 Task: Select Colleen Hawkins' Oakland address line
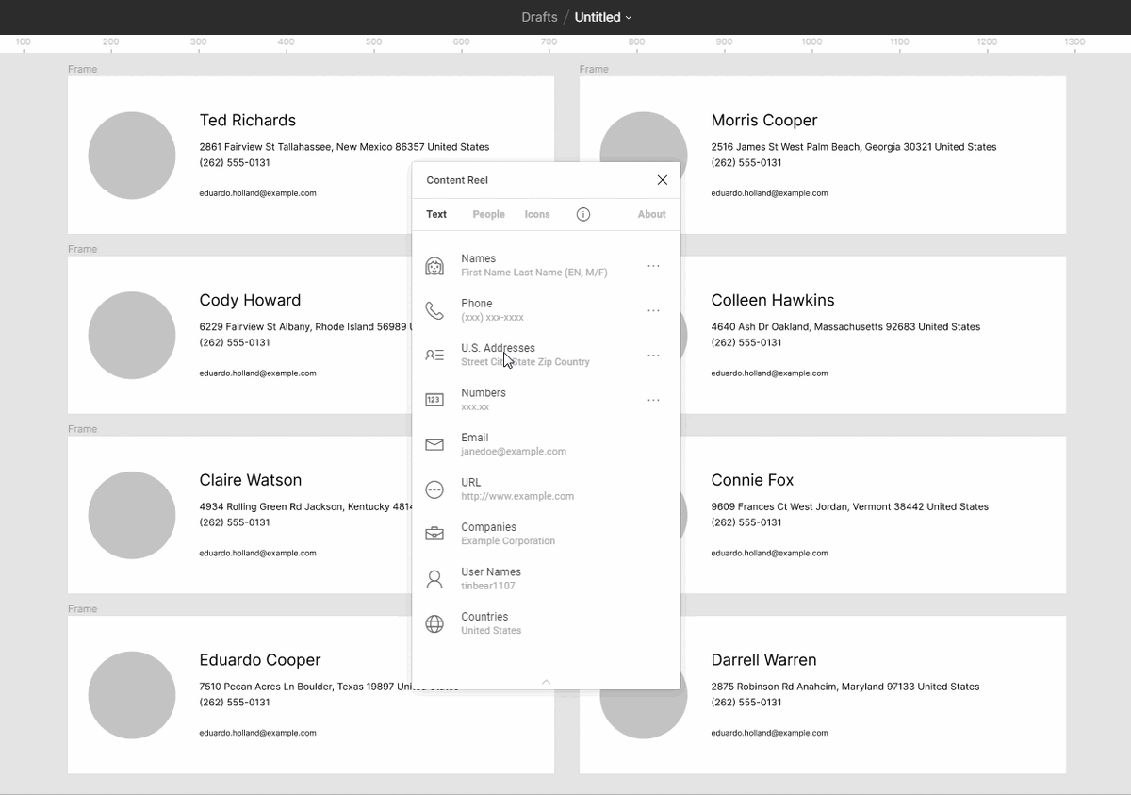tap(845, 327)
